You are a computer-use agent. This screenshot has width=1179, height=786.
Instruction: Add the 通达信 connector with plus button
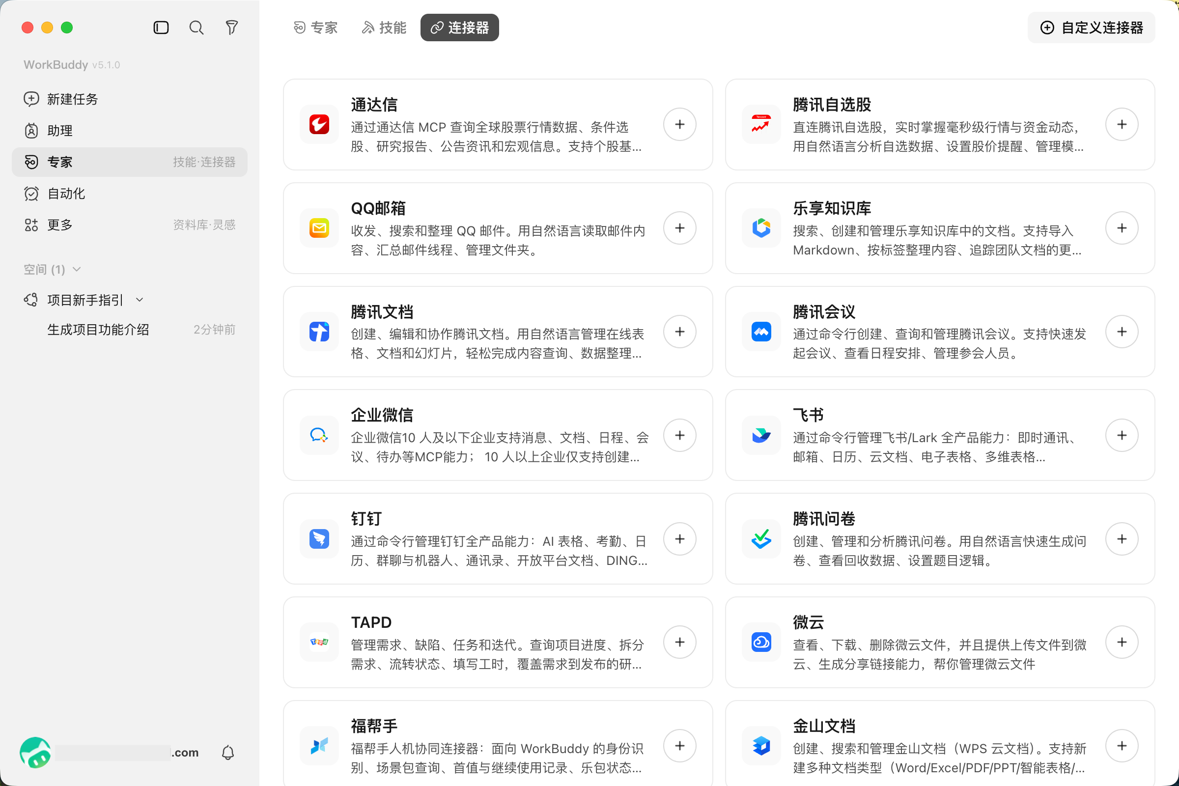tap(680, 124)
